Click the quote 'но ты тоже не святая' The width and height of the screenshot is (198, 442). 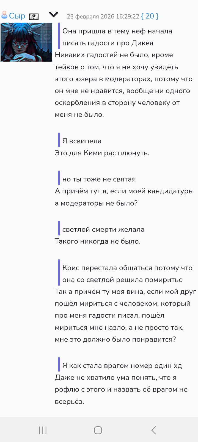99,179
